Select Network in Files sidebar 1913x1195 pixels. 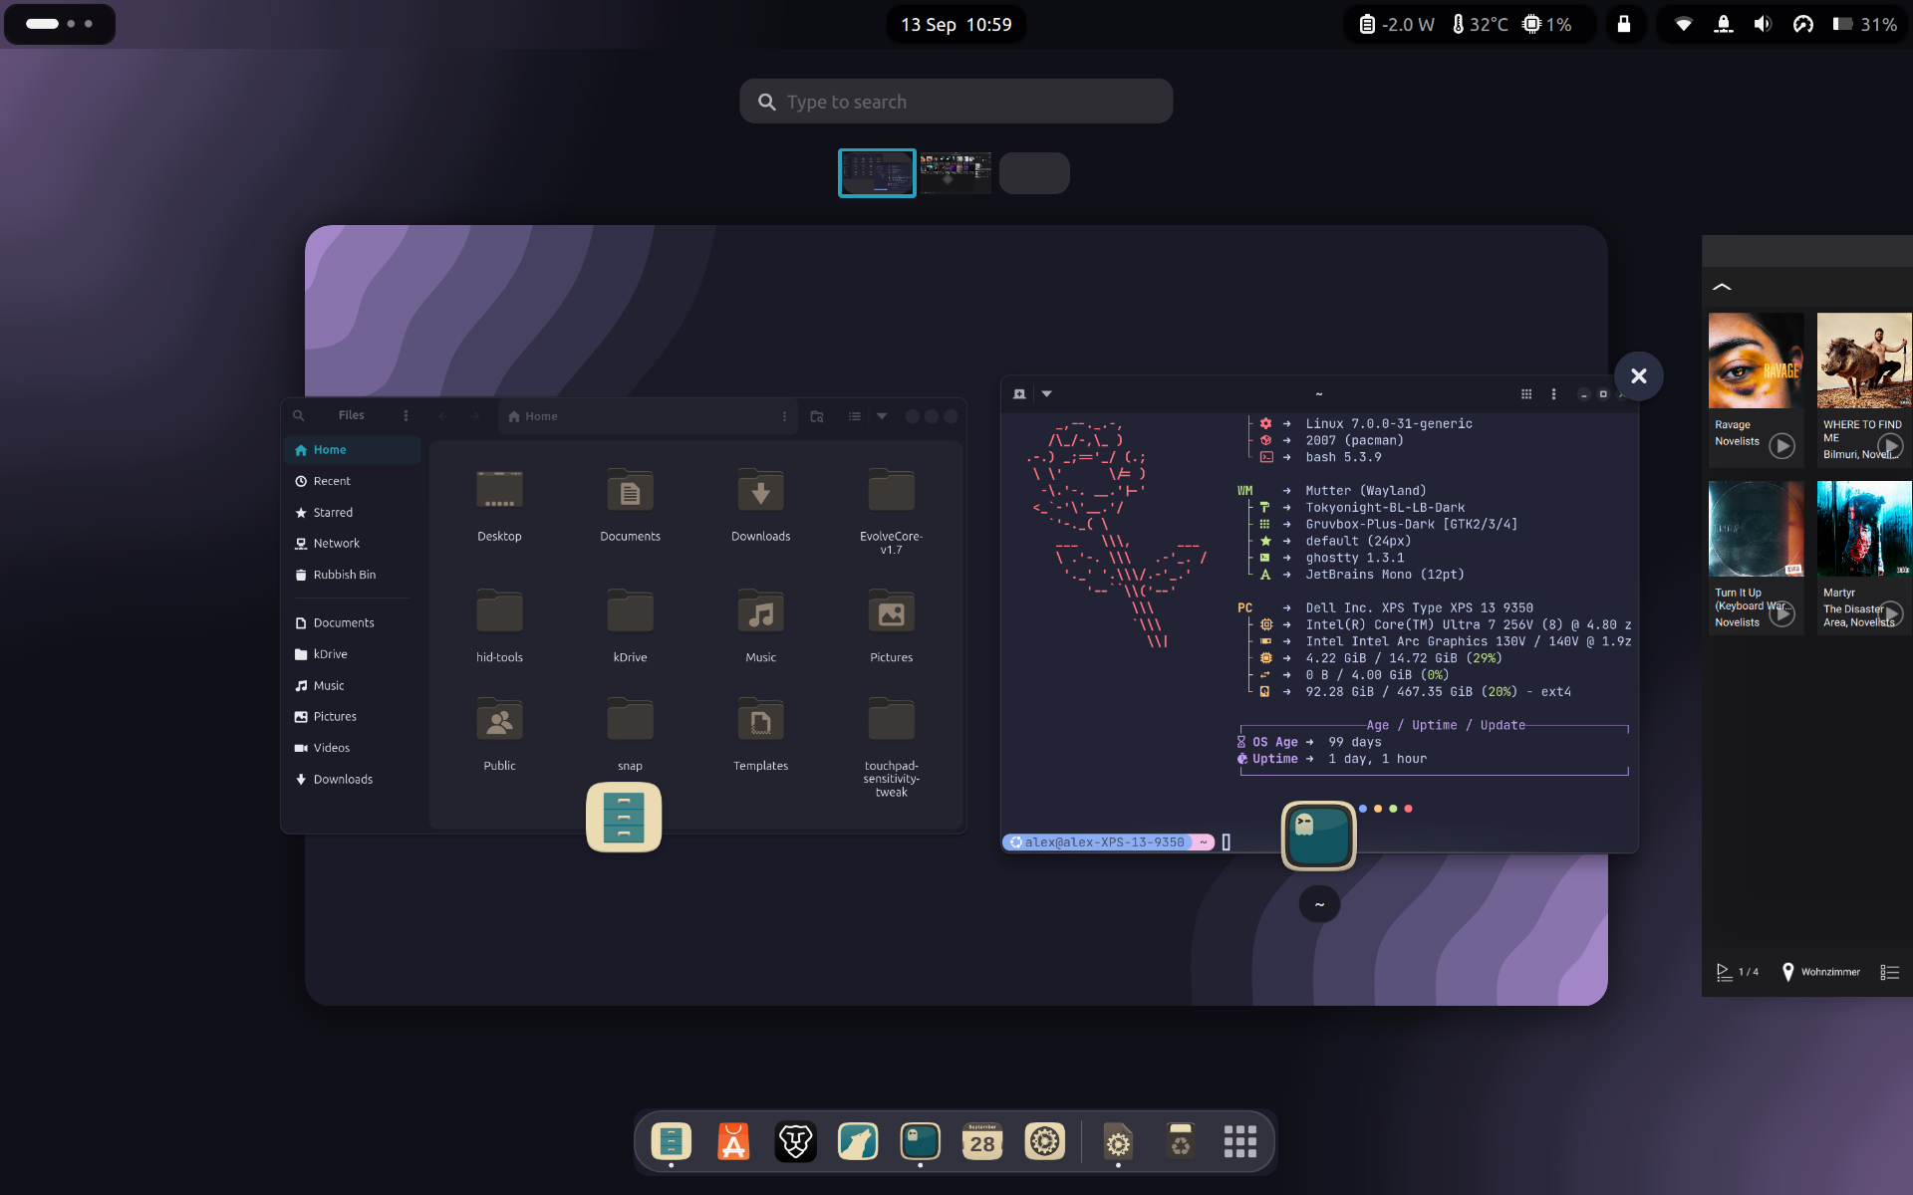click(353, 543)
